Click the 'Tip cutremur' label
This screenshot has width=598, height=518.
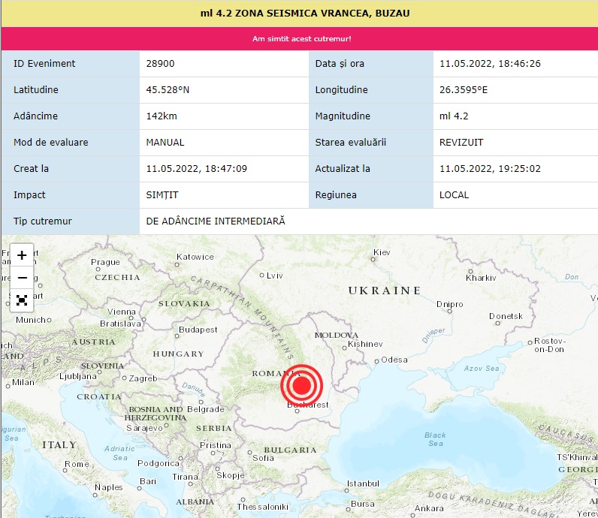click(43, 221)
